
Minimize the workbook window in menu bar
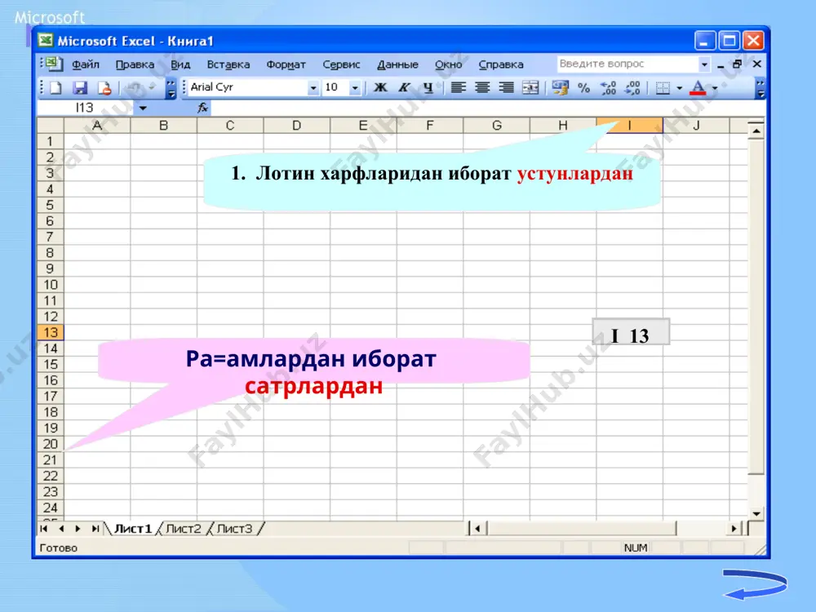point(721,65)
